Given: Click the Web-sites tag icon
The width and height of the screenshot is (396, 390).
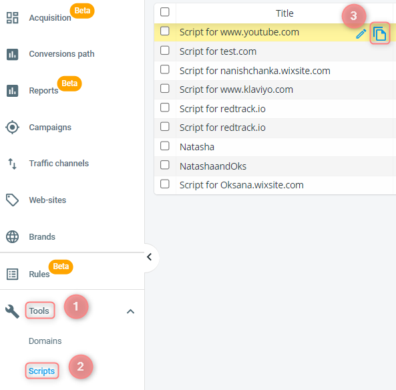Looking at the screenshot, I should (13, 200).
